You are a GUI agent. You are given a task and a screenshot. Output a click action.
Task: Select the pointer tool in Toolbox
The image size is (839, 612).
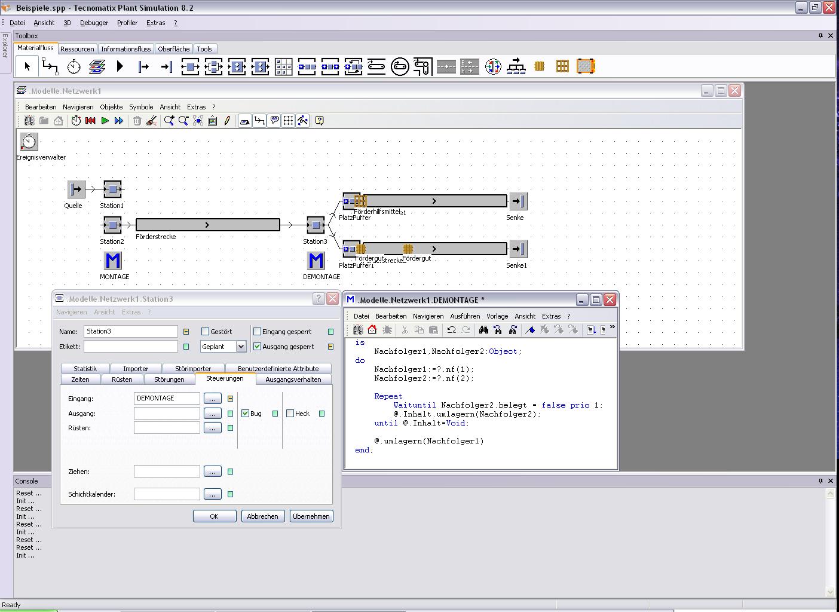pos(27,66)
